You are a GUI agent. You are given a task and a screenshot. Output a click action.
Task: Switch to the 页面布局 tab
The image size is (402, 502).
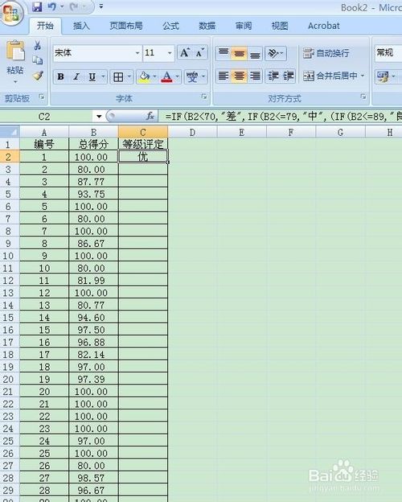pos(126,26)
